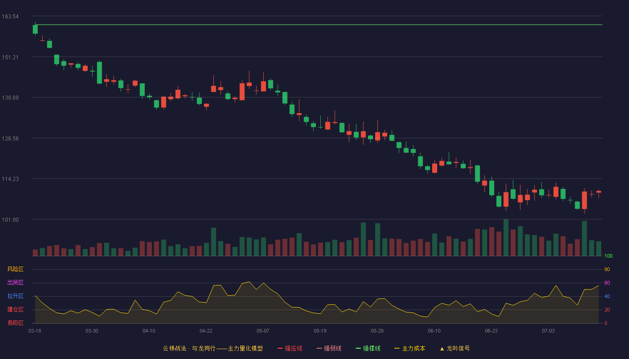The image size is (629, 359).
Task: Toggle the 强弱线 legend item
Action: click(x=329, y=348)
